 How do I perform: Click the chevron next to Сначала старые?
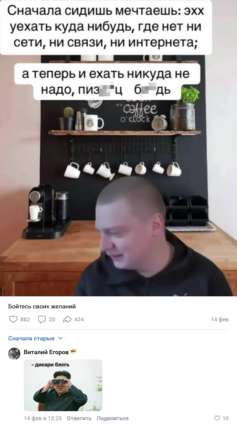[x=60, y=338]
